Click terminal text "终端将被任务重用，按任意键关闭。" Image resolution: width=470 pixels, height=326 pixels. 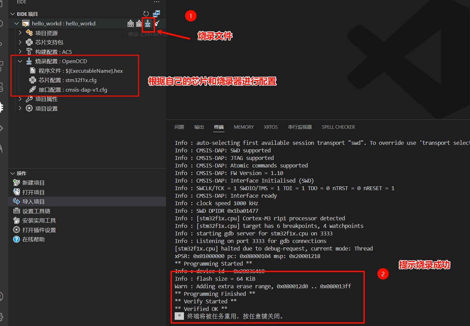point(235,316)
